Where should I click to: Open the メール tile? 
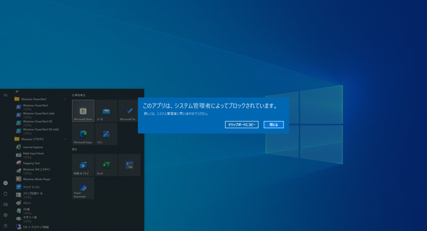106,111
